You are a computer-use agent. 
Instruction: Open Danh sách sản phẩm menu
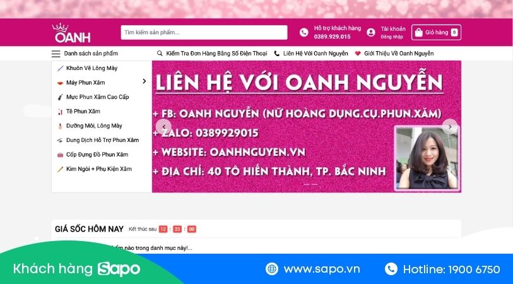[91, 54]
